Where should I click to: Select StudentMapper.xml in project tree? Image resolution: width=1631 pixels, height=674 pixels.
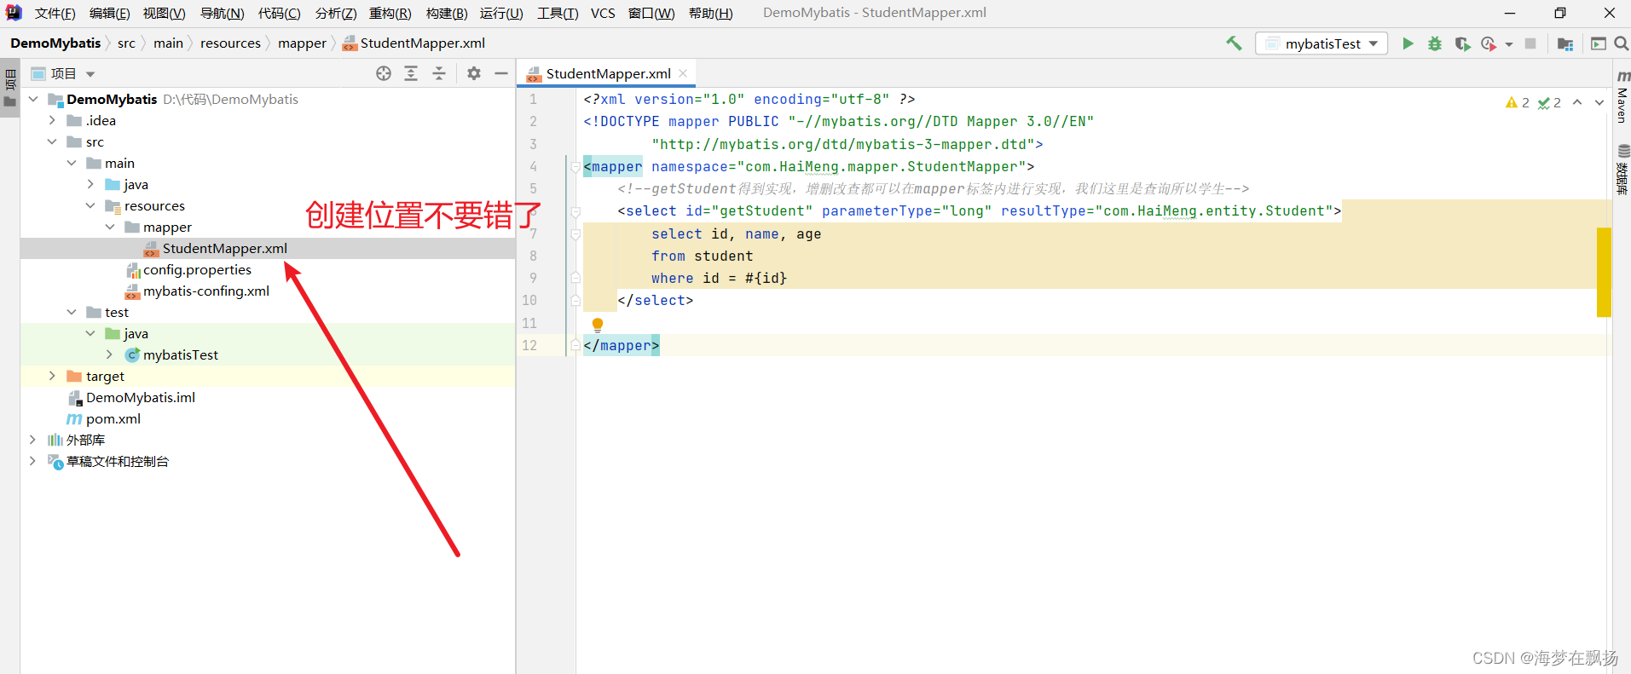[x=225, y=248]
